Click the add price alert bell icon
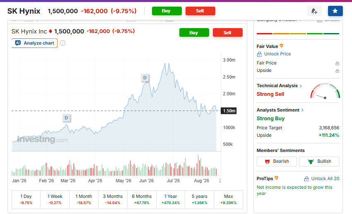 [x=314, y=11]
